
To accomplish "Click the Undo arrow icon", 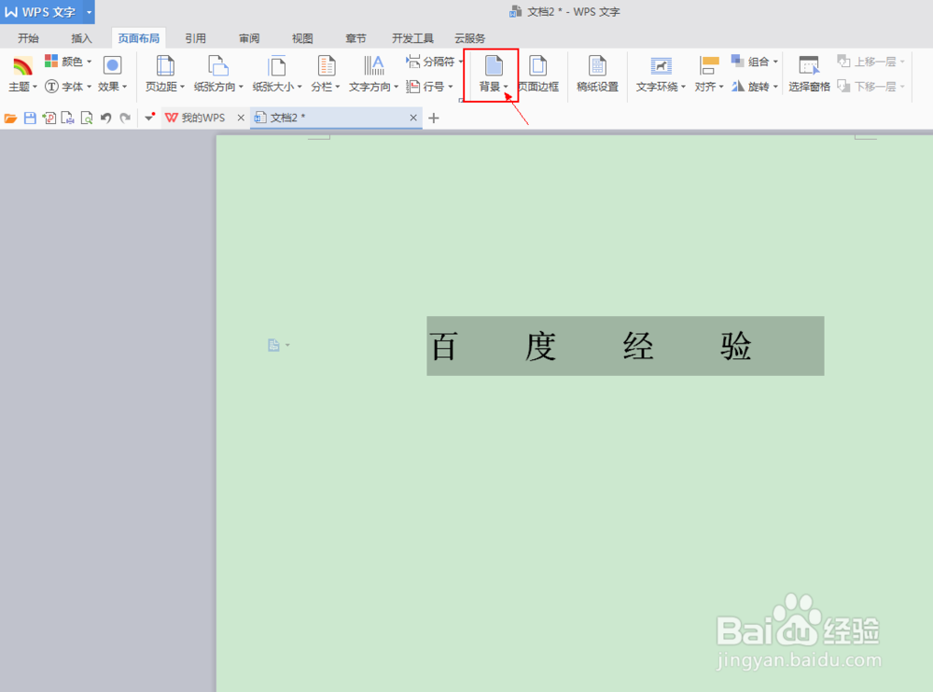I will [x=105, y=118].
